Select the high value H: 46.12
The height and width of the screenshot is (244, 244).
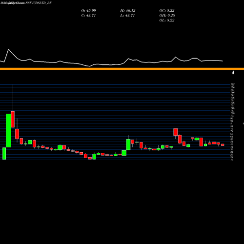[128, 11]
